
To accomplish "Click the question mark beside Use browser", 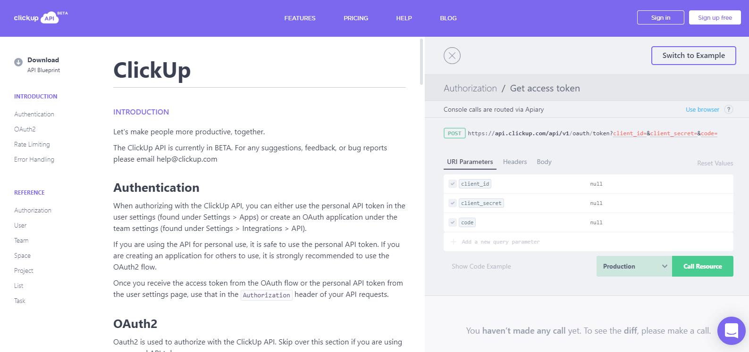I will (729, 109).
